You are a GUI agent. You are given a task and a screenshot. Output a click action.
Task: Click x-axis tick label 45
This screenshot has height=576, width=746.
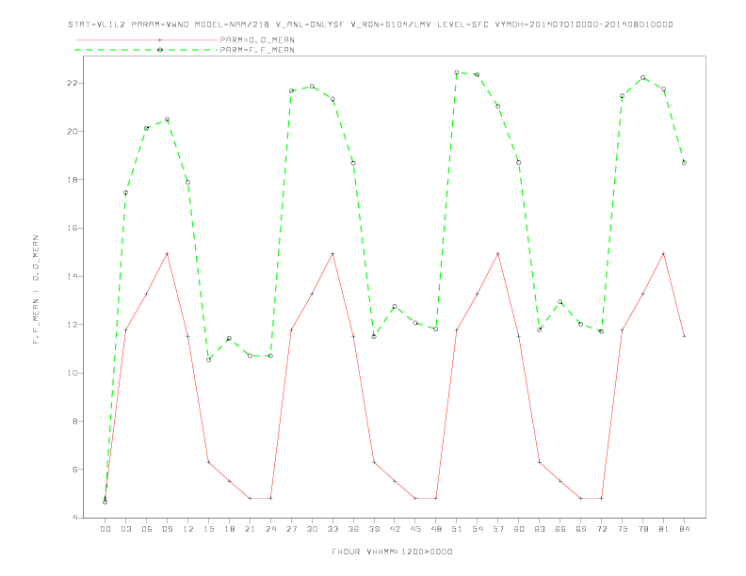coord(415,529)
